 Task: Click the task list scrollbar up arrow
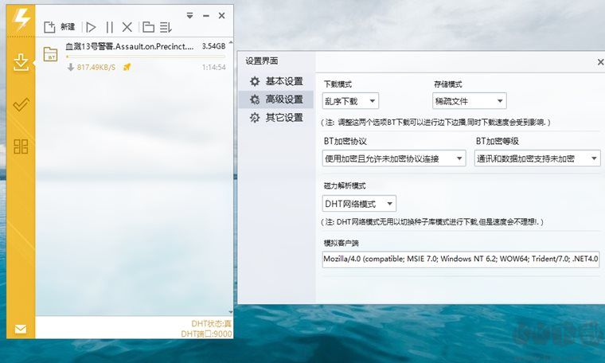click(231, 42)
